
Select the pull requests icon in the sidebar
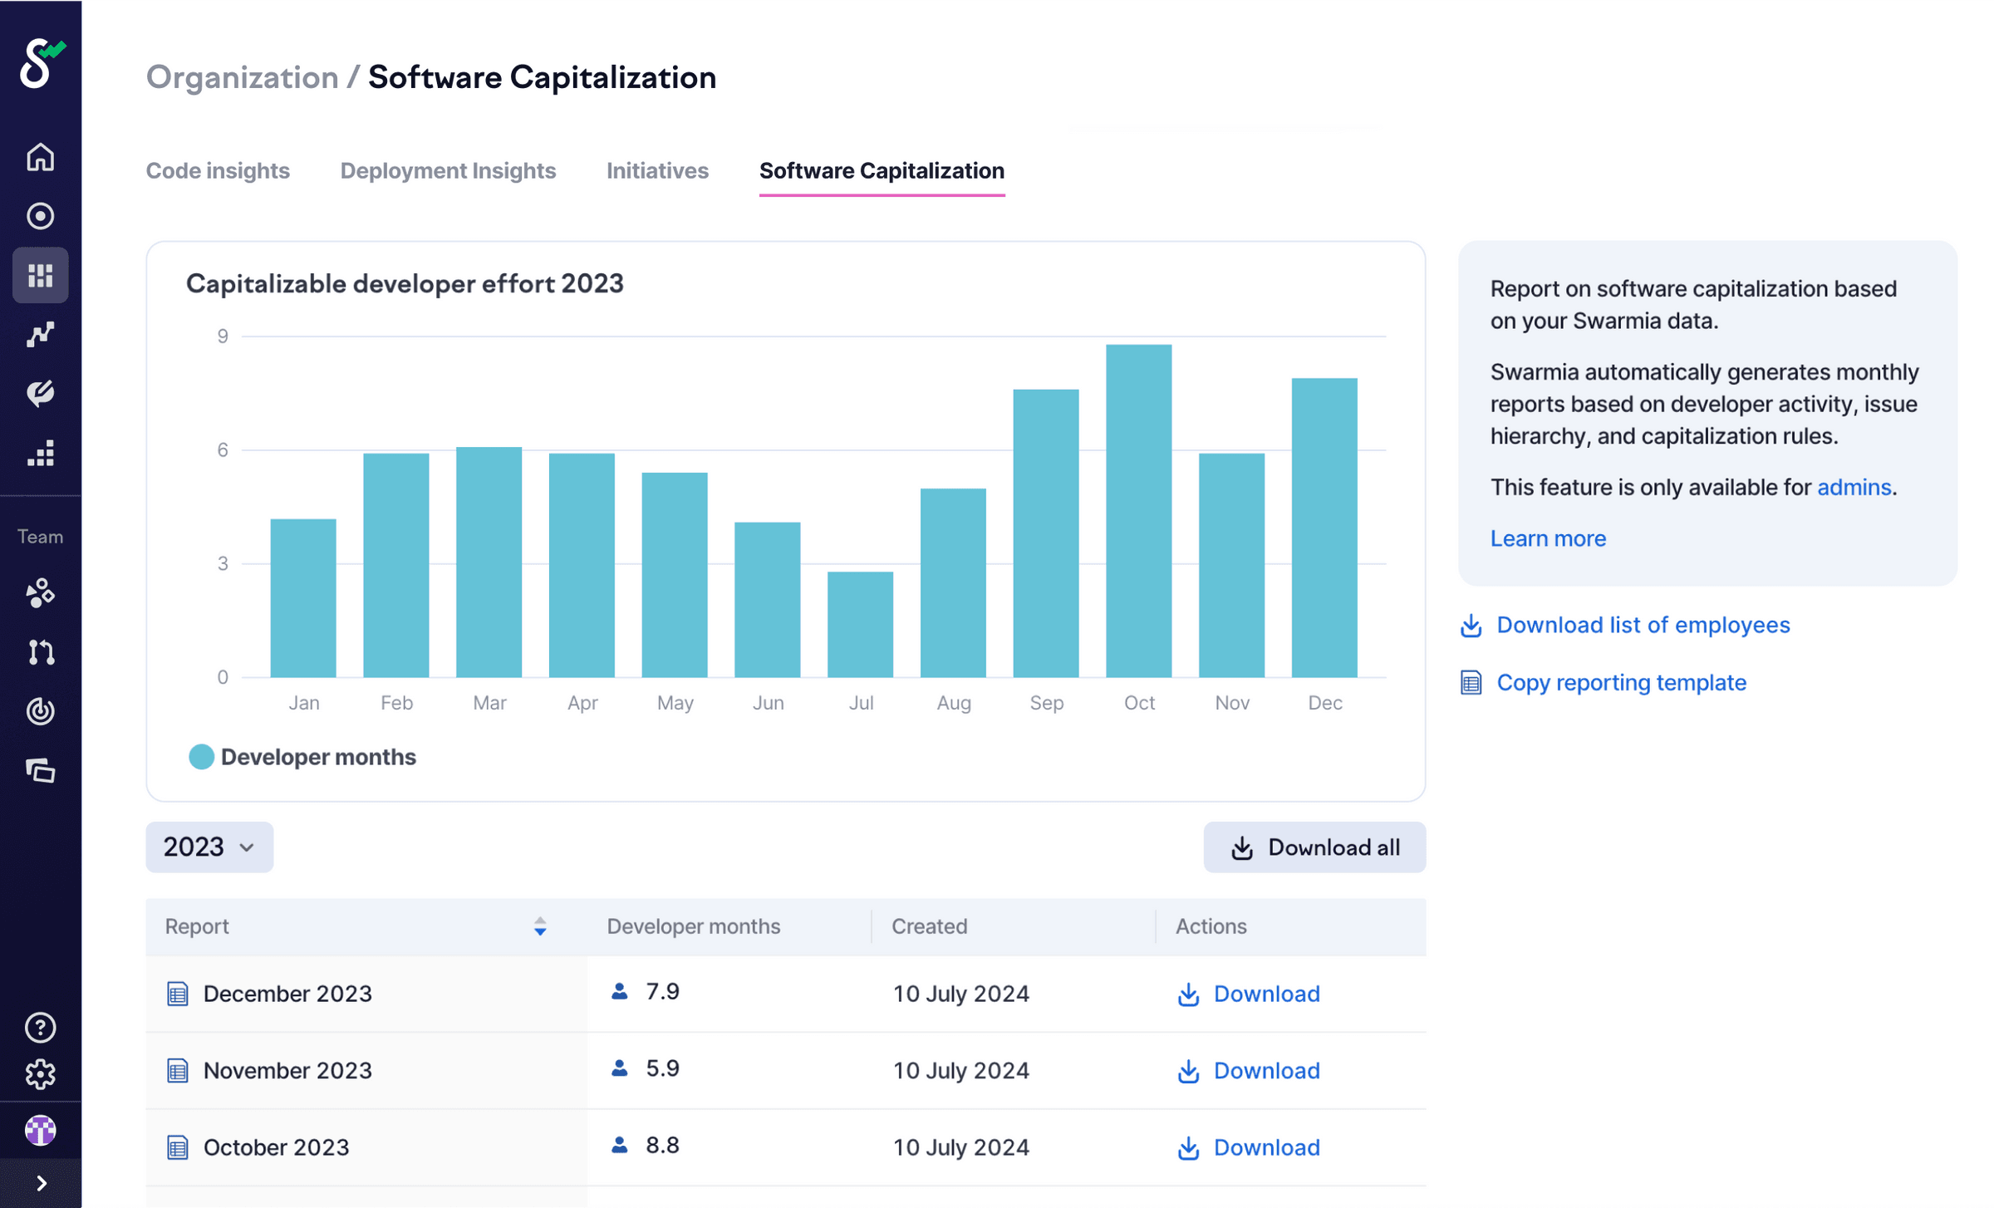[x=40, y=652]
